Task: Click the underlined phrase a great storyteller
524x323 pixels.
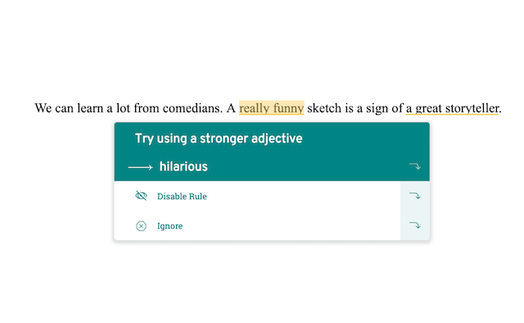Action: [x=452, y=108]
